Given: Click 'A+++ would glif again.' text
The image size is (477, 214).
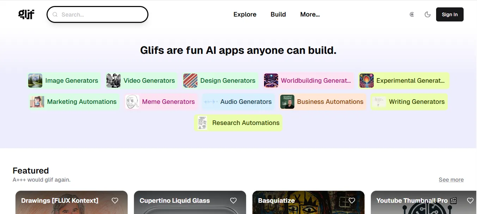Looking at the screenshot, I should coord(42,180).
